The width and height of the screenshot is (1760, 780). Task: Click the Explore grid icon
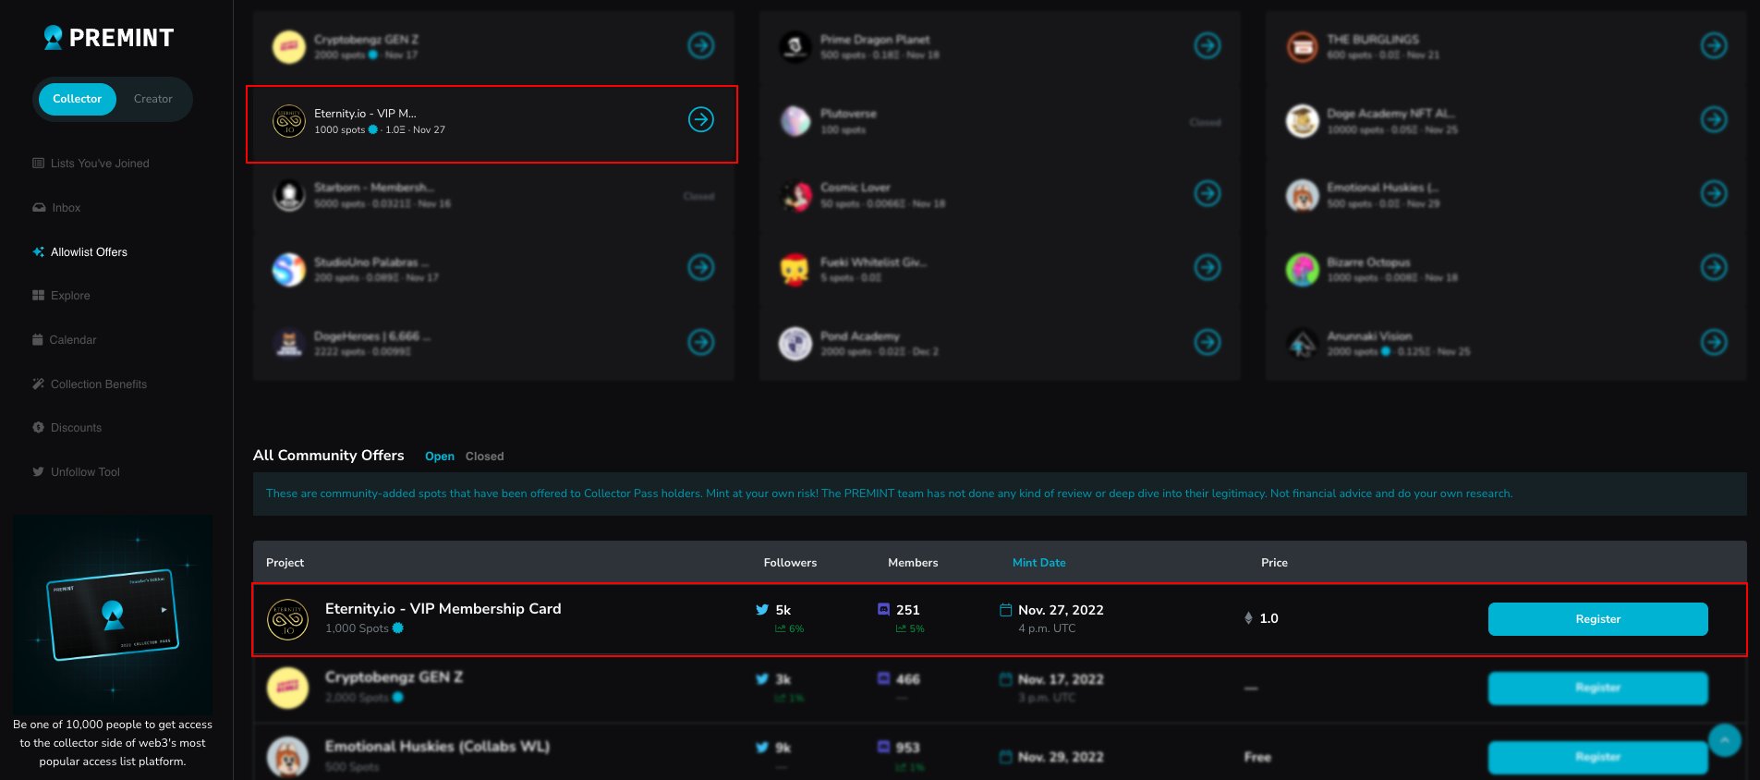click(x=39, y=296)
